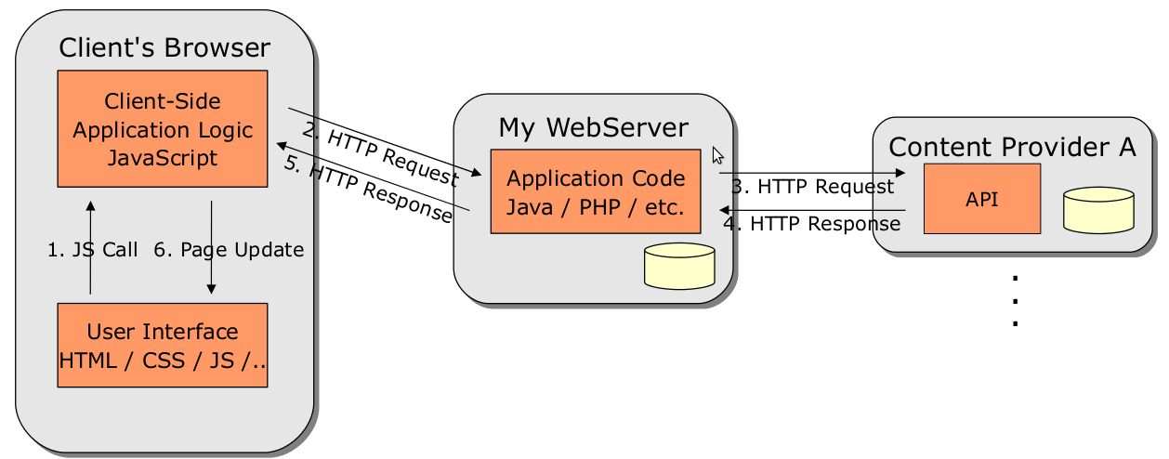This screenshot has height=459, width=1169.
Task: Select the User Interface HTML / CSS box
Action: click(163, 345)
